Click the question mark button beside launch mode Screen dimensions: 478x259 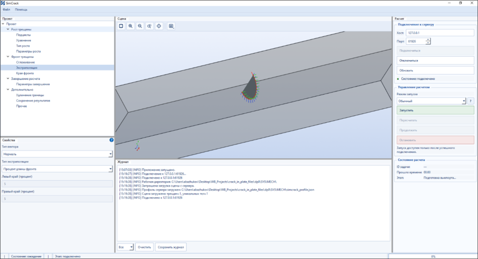[471, 101]
